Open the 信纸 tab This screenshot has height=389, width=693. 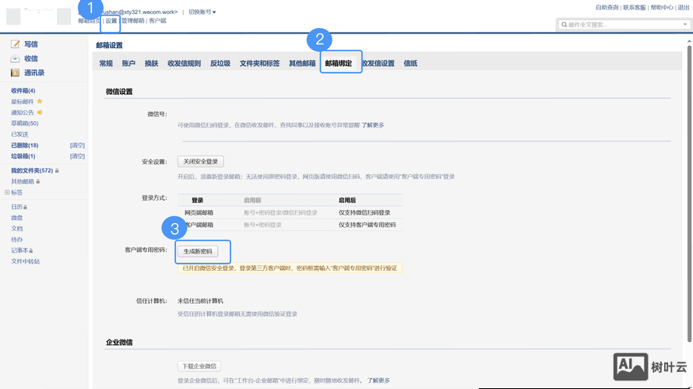pyautogui.click(x=410, y=63)
